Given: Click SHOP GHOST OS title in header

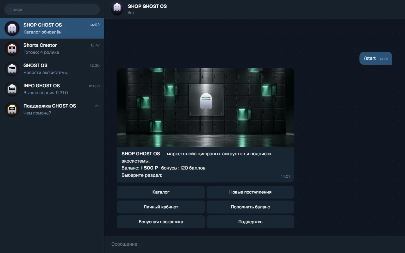Looking at the screenshot, I should tap(147, 6).
